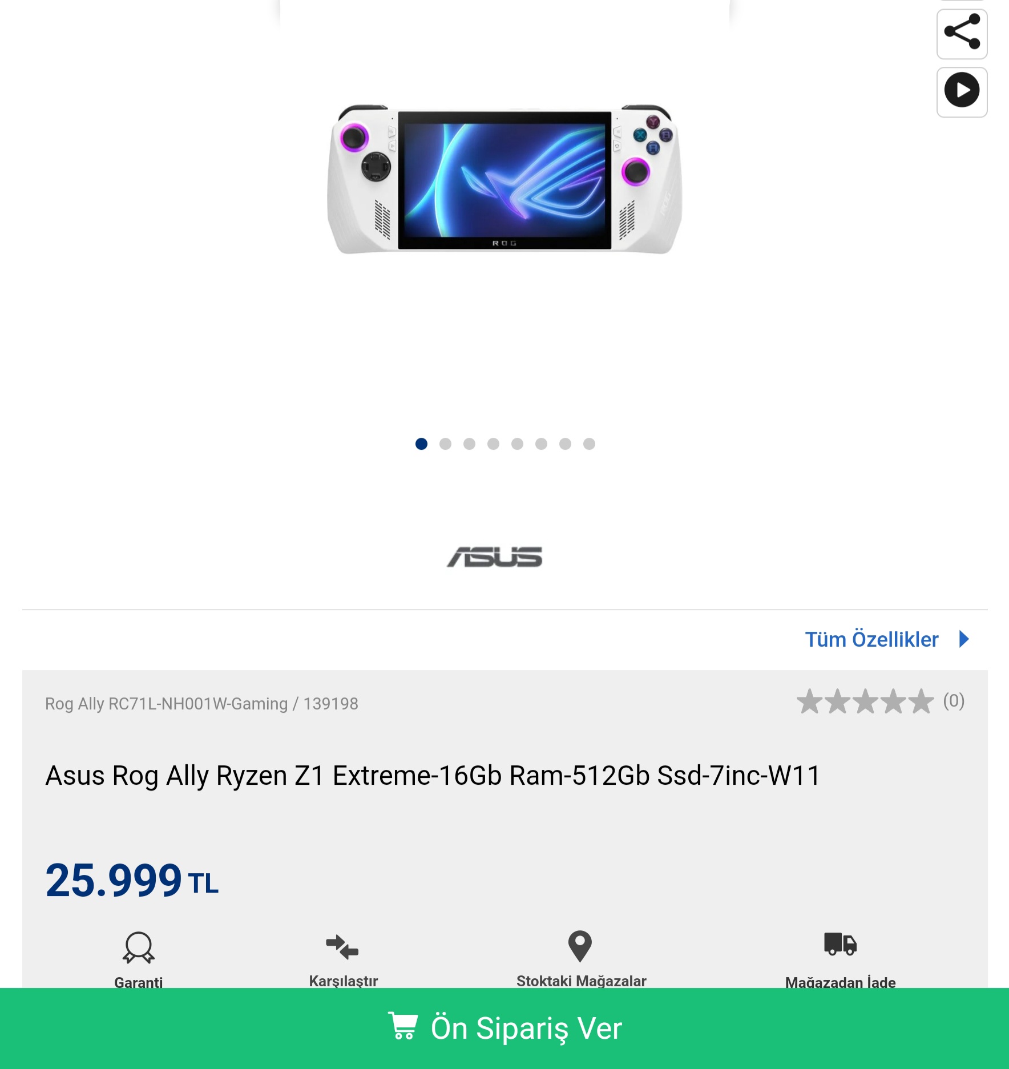Select the third image carousel dot

click(x=470, y=443)
